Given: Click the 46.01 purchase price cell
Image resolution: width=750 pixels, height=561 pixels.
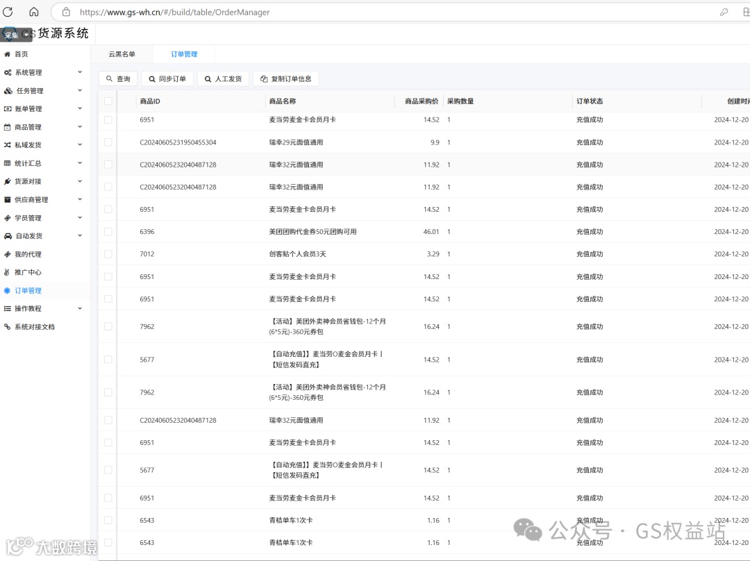Looking at the screenshot, I should (x=431, y=231).
